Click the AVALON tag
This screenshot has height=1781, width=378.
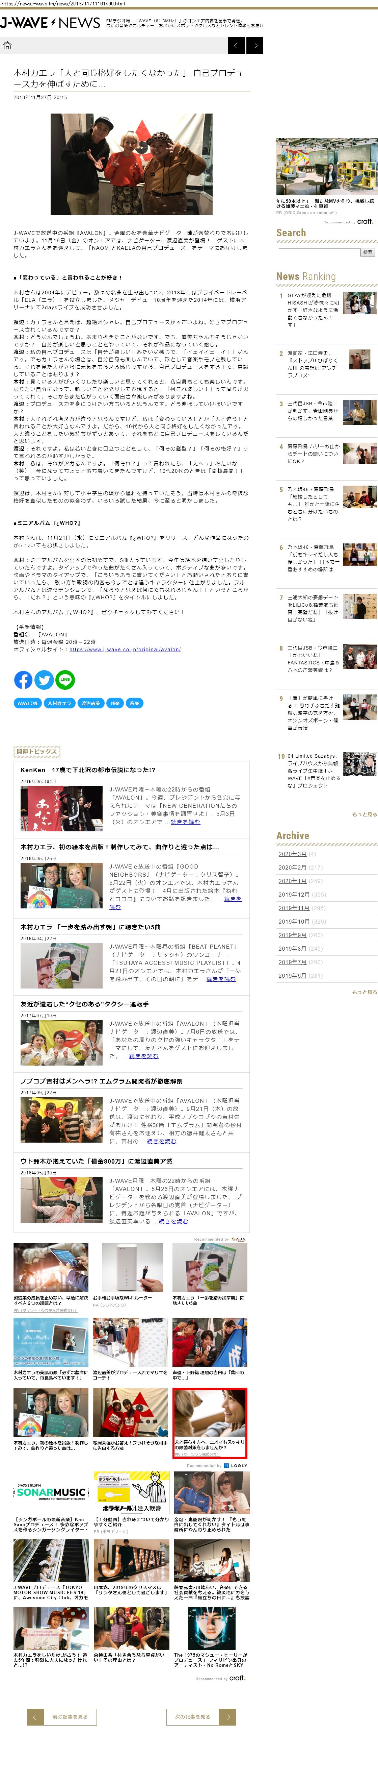(28, 703)
